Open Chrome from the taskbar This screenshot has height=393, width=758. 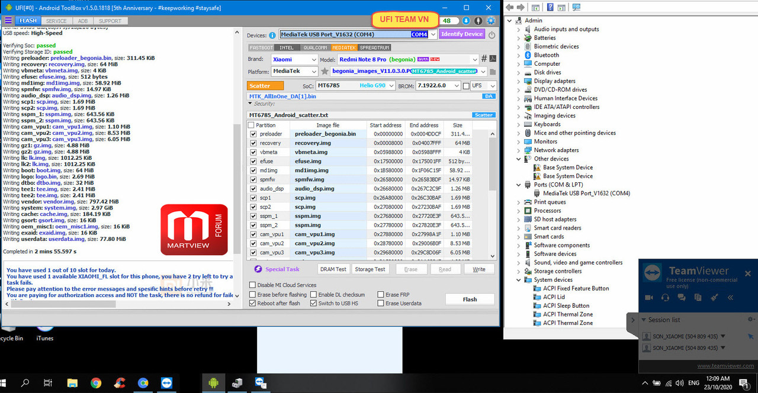[x=96, y=383]
